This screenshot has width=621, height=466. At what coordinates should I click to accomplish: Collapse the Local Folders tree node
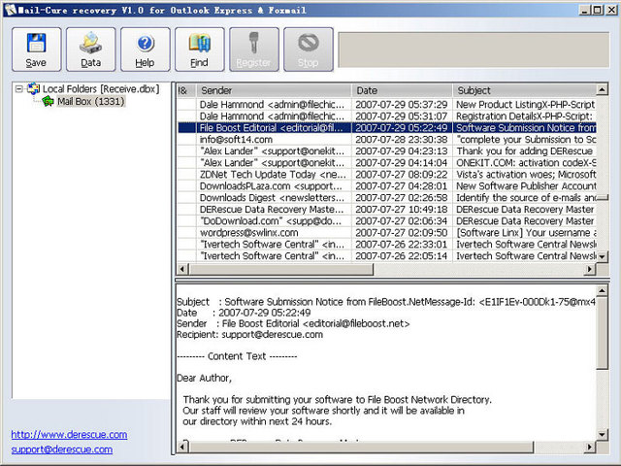18,89
